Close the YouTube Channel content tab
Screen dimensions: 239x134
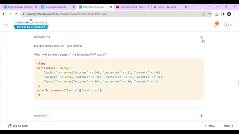[148, 7]
